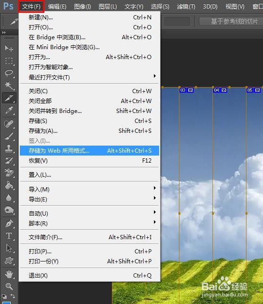Screen dimensions: 263x304
Task: Choose 存储为 Web 所用格式
Action: [89, 151]
